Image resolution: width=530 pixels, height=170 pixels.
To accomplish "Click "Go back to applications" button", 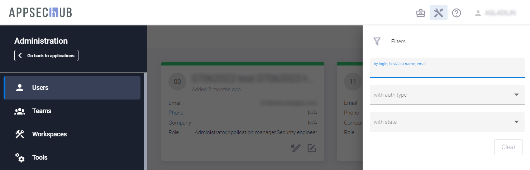I will pyautogui.click(x=46, y=55).
